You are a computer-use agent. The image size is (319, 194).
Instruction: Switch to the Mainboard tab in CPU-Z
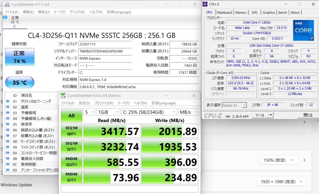tap(224, 12)
